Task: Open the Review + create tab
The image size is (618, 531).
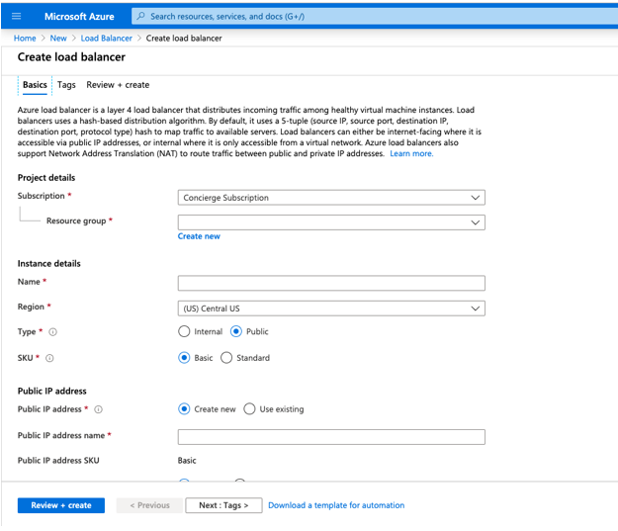Action: [x=118, y=85]
